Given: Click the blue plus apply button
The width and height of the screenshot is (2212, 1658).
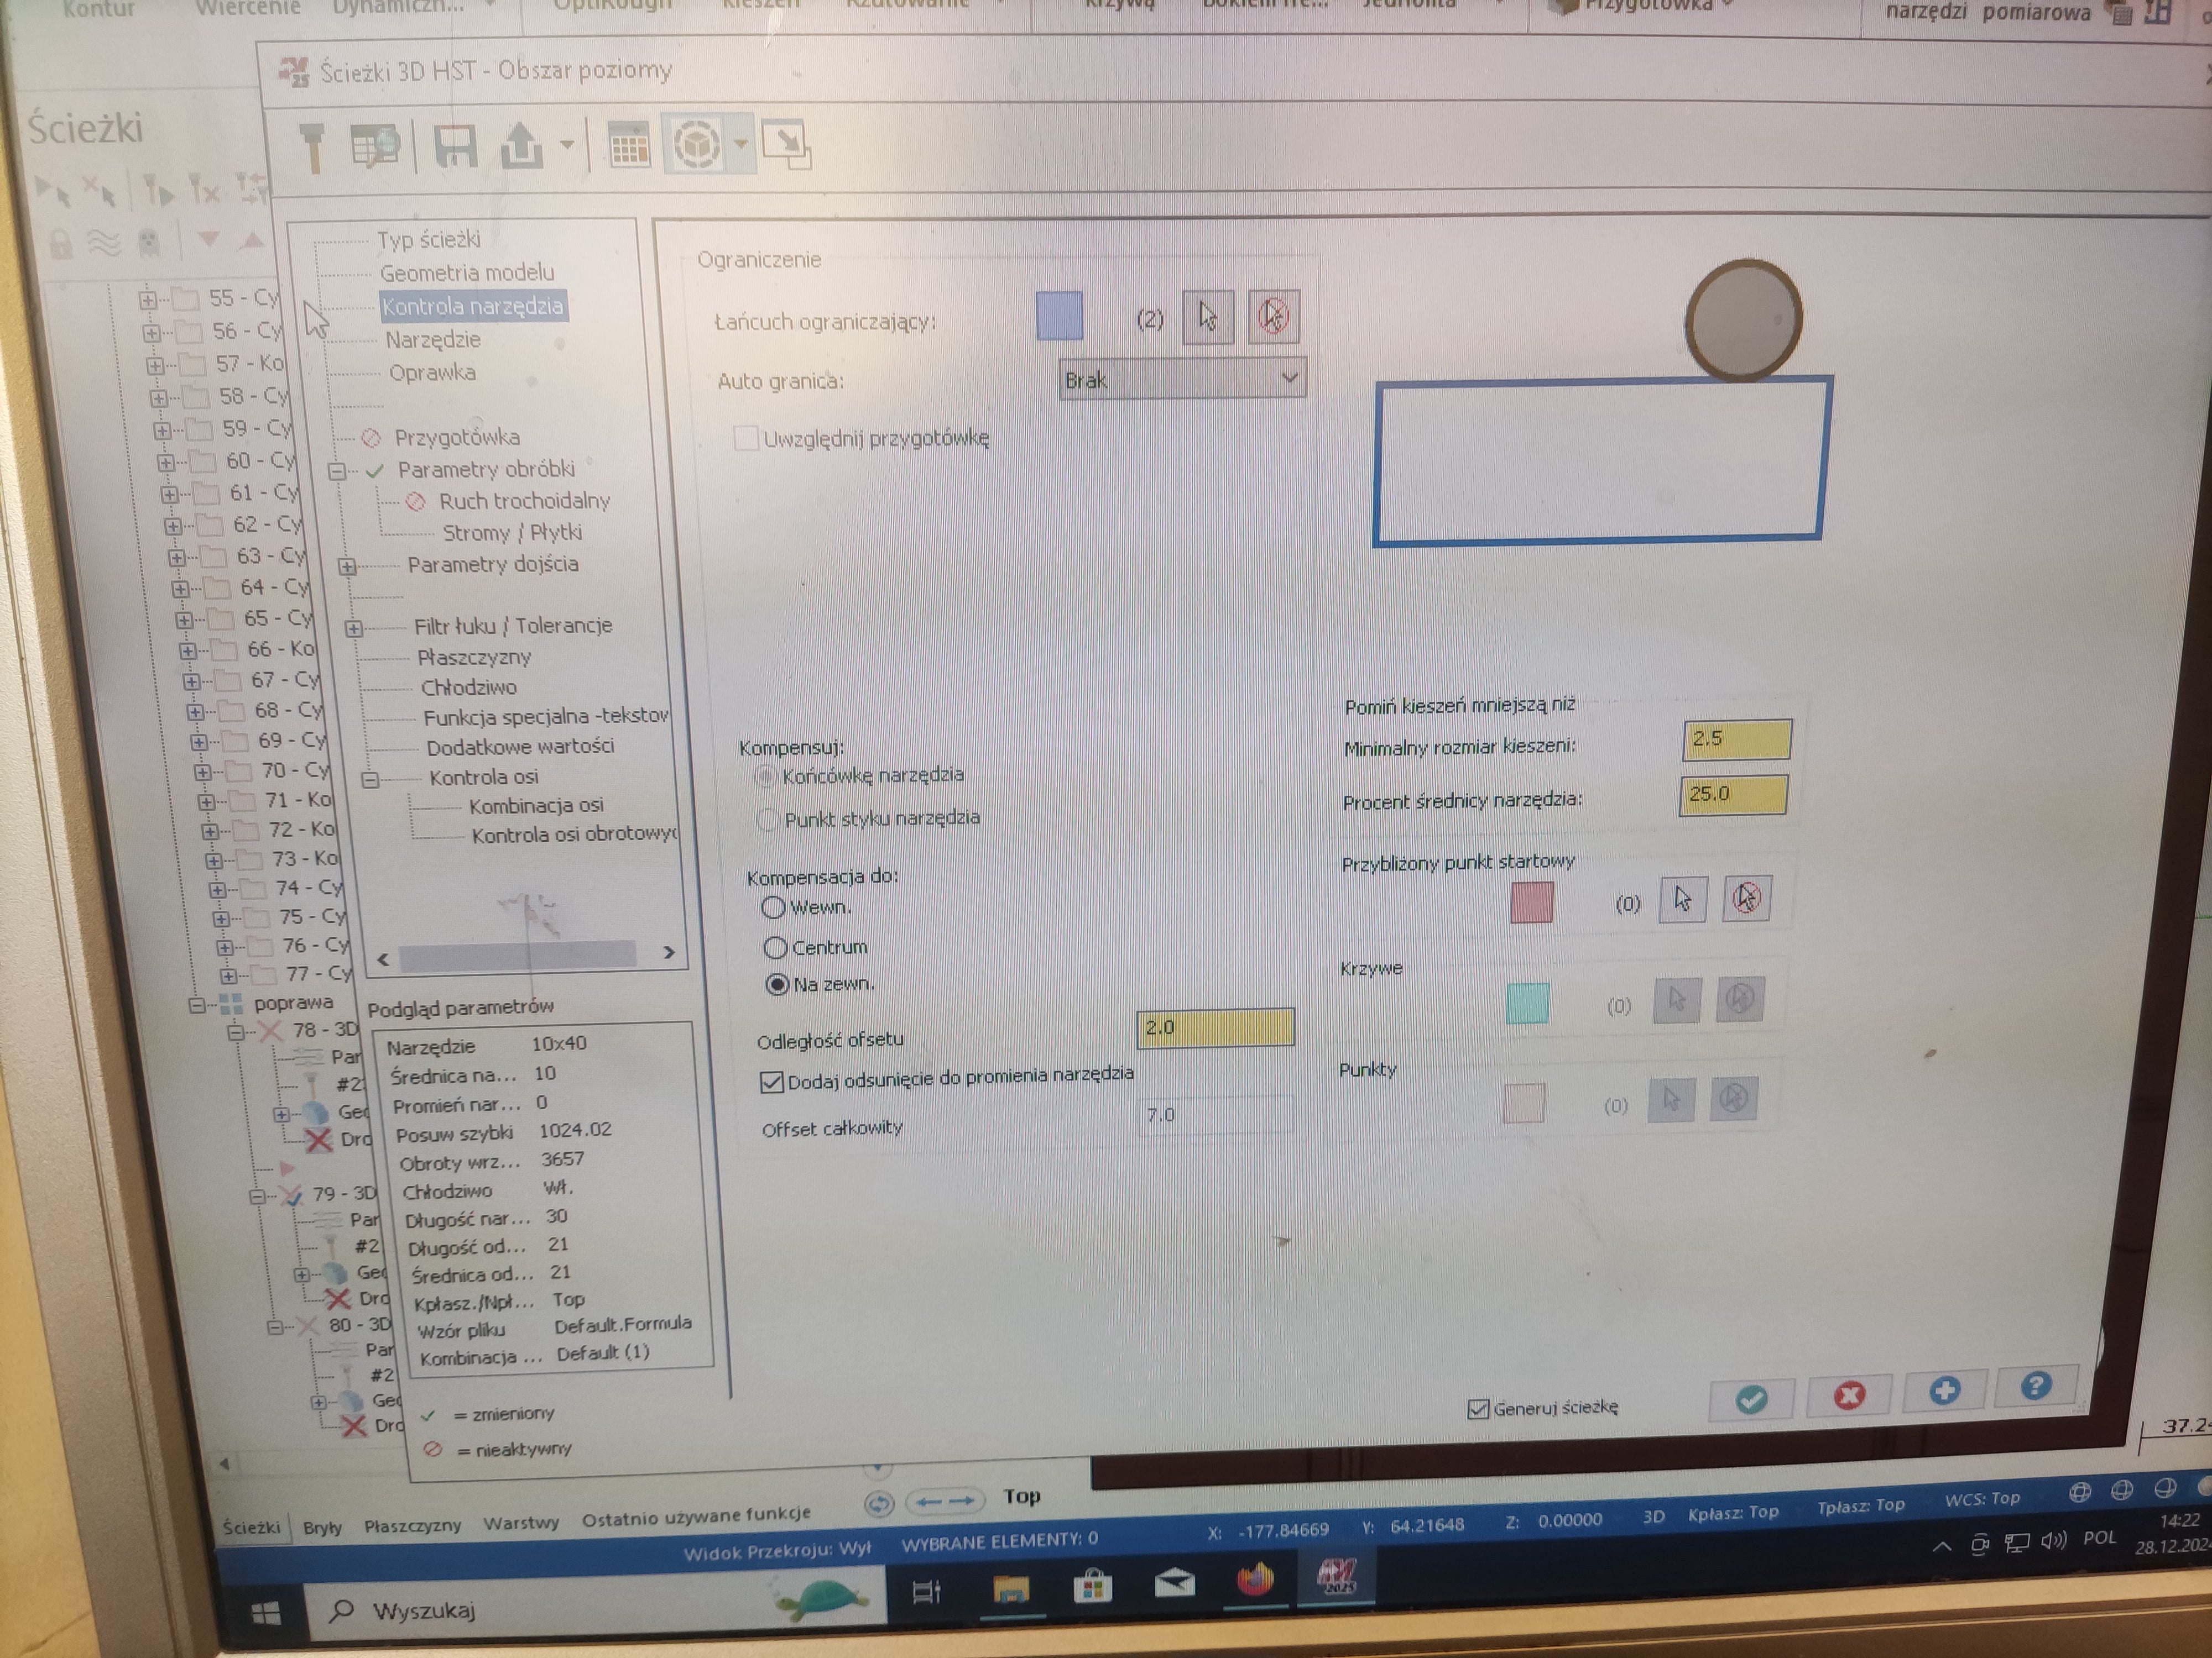Looking at the screenshot, I should pos(1944,1391).
